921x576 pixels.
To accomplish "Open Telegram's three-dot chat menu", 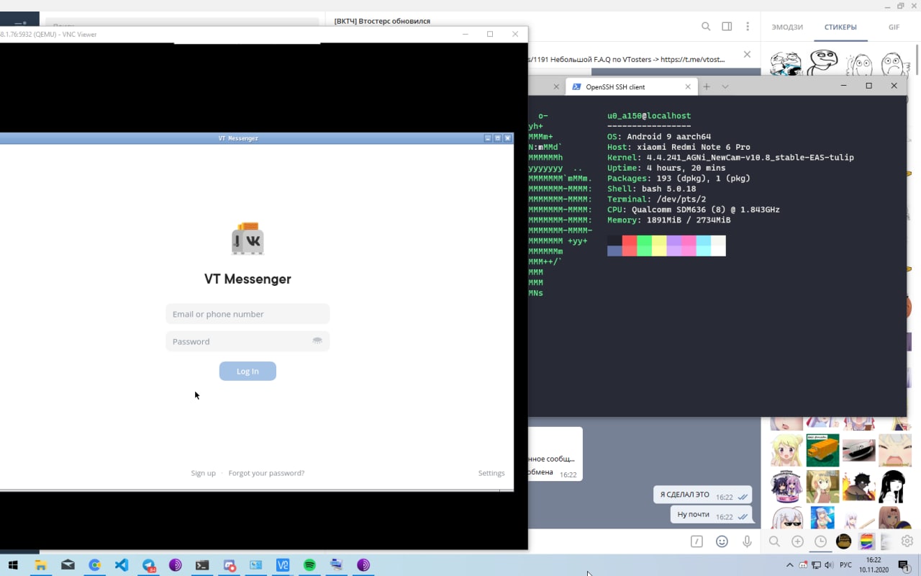I will [748, 27].
